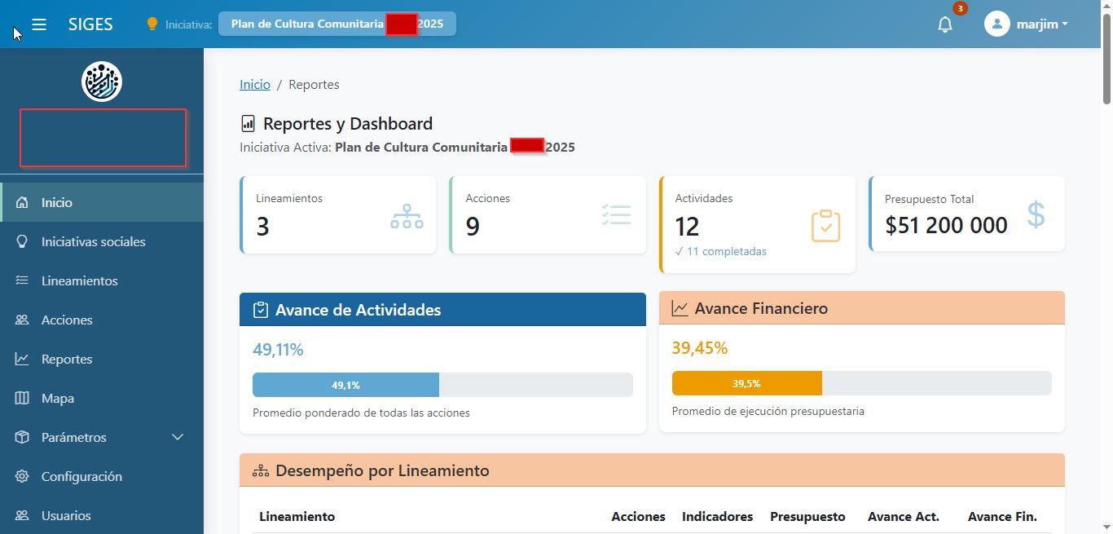
Task: Select the Mapa icon in the sidebar
Action: (x=24, y=398)
